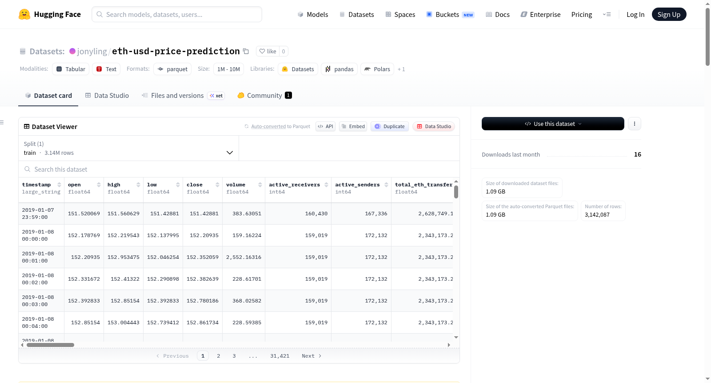Click the Sign Up button

coord(669,14)
